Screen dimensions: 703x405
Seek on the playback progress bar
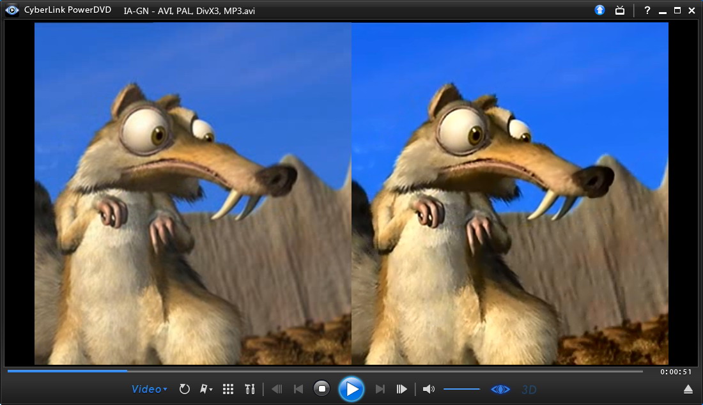click(325, 371)
